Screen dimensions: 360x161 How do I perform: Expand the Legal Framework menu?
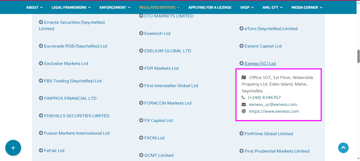click(71, 7)
